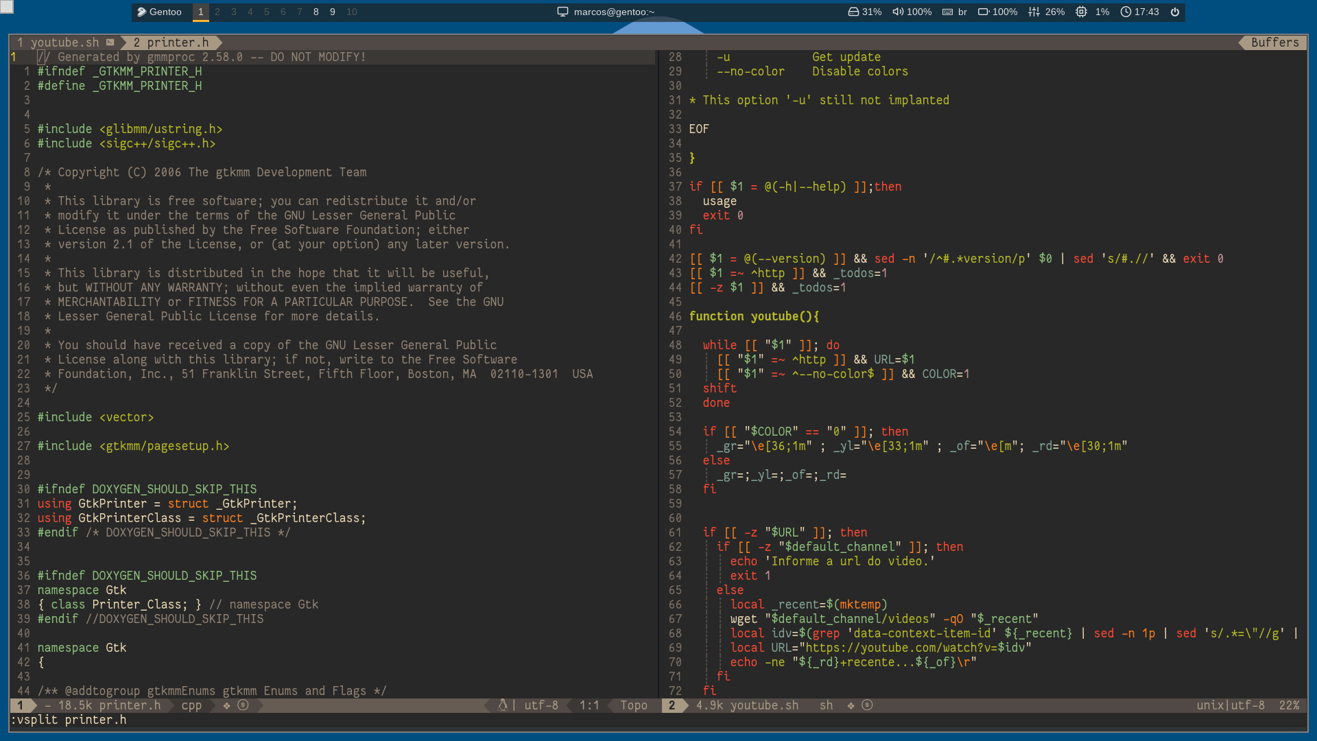Click the monitor icon beside marcos@gentoo
The height and width of the screenshot is (741, 1317).
click(x=562, y=12)
